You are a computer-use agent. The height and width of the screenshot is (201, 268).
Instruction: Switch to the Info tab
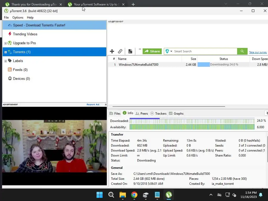coord(128,113)
